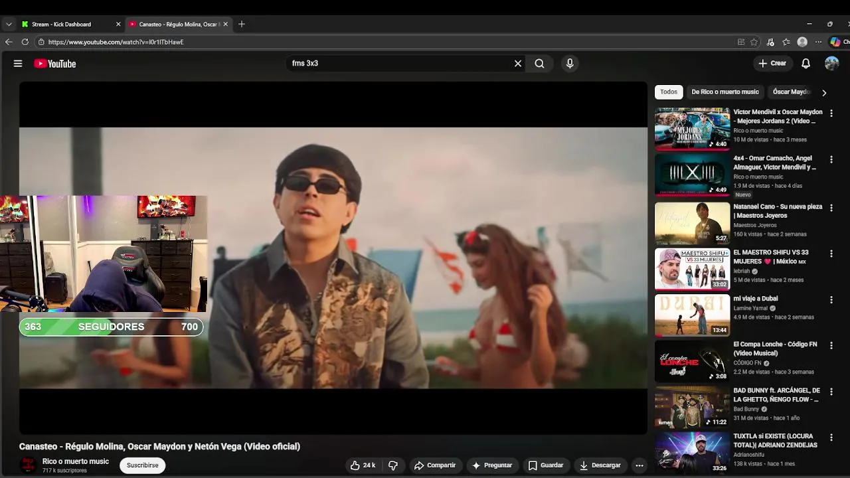This screenshot has height=478, width=850.
Task: Save the video with Guardar
Action: [x=546, y=465]
